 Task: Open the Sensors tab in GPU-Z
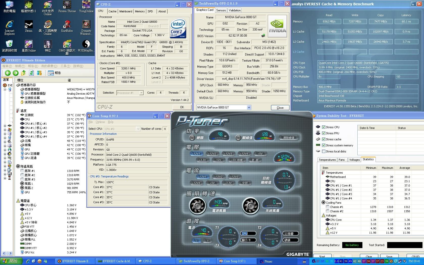(x=221, y=10)
